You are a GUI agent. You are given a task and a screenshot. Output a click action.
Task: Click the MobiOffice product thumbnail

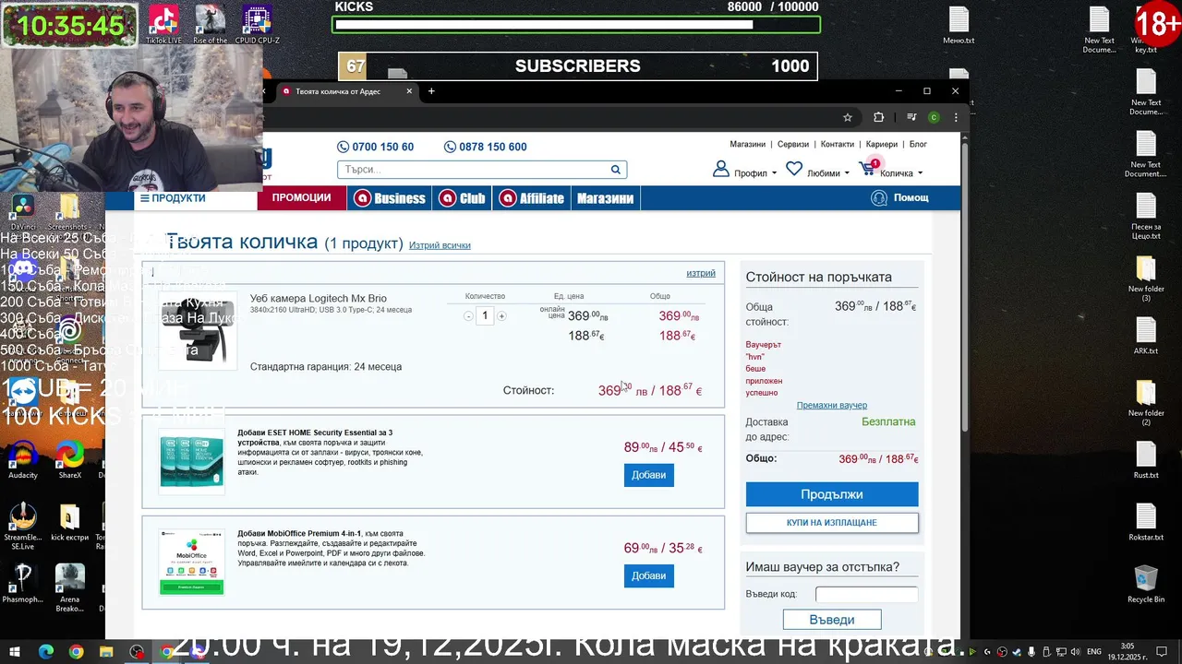(x=191, y=562)
